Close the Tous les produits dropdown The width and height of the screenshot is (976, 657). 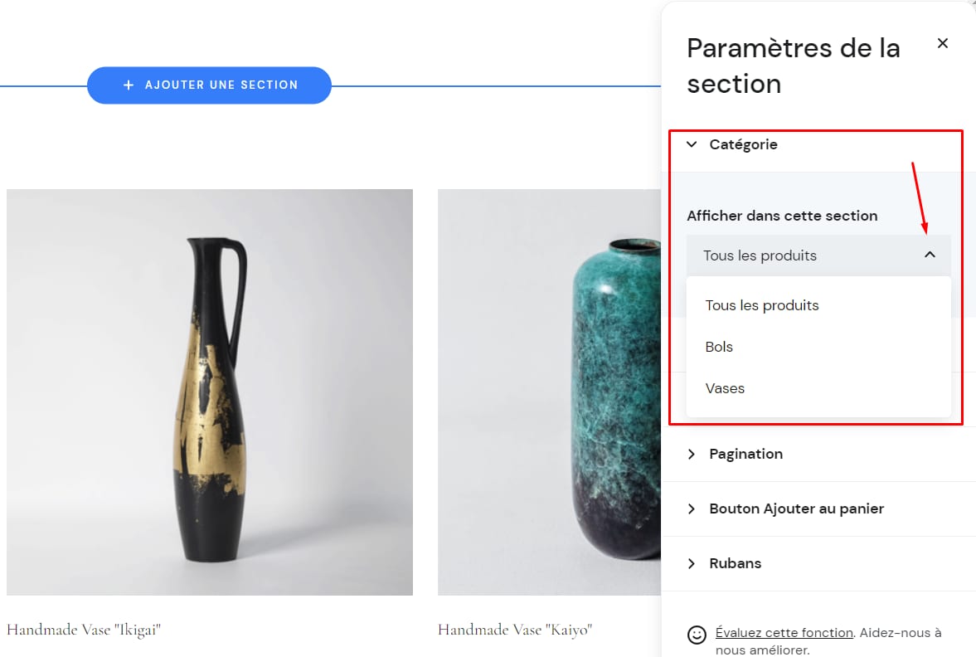[x=930, y=255]
